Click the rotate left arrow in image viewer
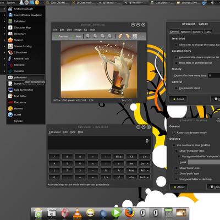This screenshot has width=220, height=220. click(x=120, y=36)
